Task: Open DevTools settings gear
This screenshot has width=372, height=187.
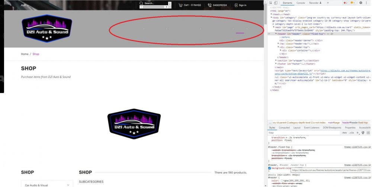Action: [360, 3]
